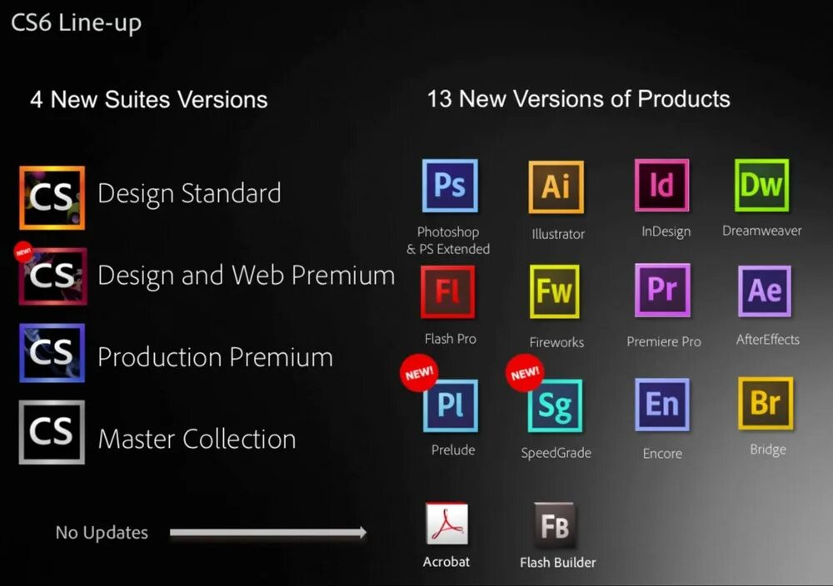Click the Dreamweaver Dw icon
This screenshot has height=586, width=833.
tap(762, 185)
